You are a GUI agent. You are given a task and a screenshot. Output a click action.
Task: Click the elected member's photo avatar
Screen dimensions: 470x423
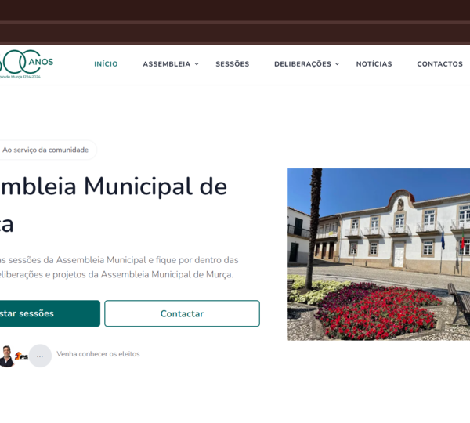point(6,356)
